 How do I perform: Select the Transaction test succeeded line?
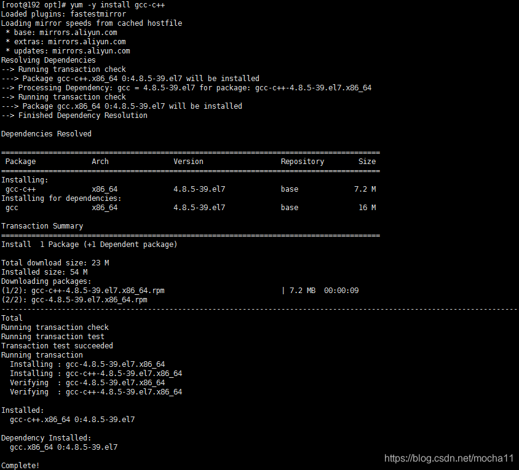point(56,345)
